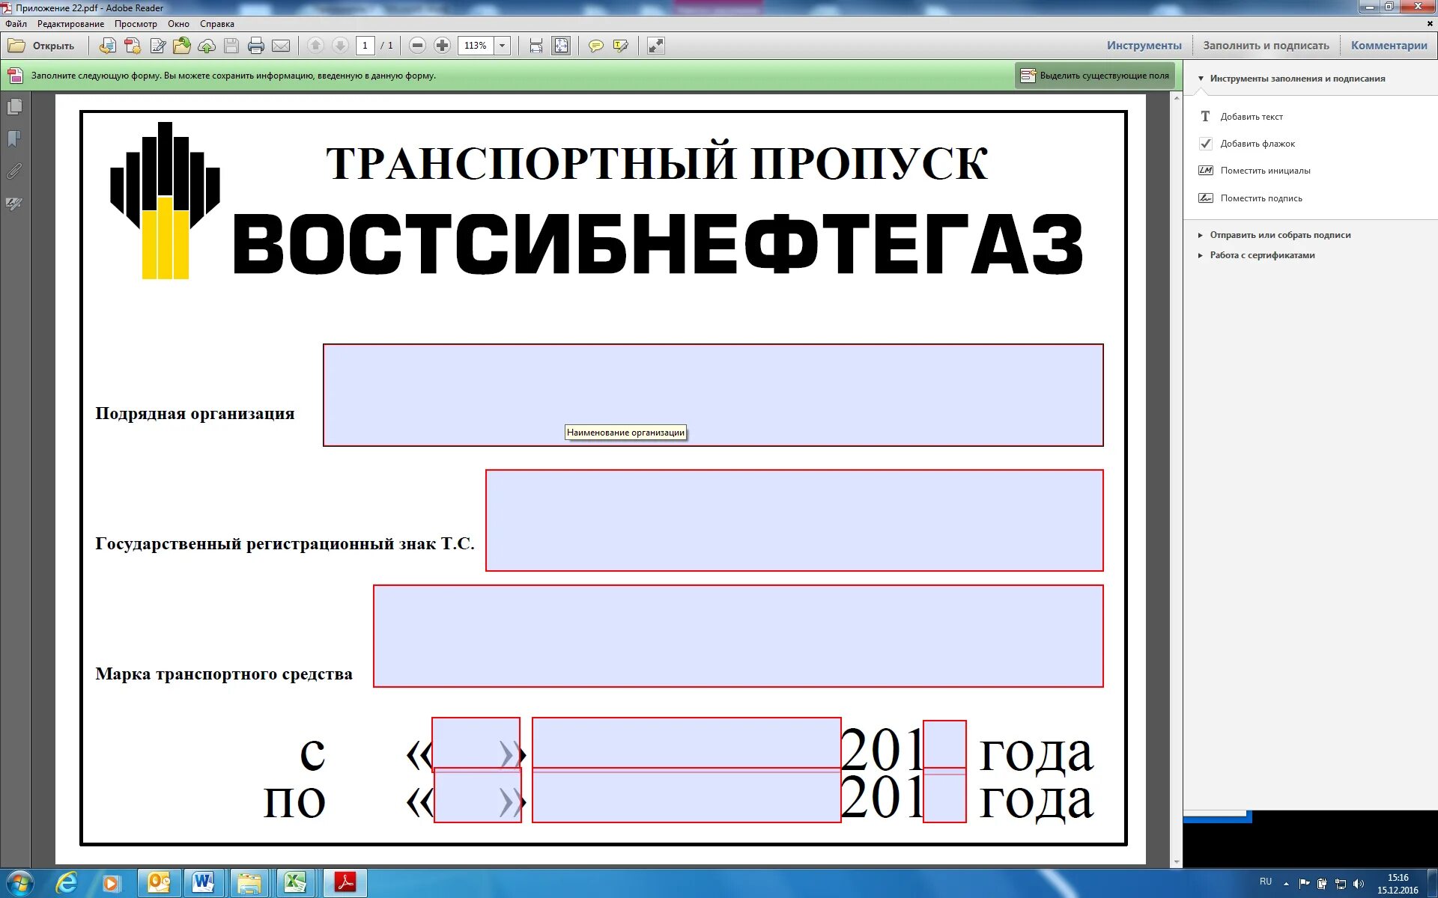Viewport: 1438px width, 898px height.
Task: Expand Работа с сертификатами section
Action: pyautogui.click(x=1261, y=255)
